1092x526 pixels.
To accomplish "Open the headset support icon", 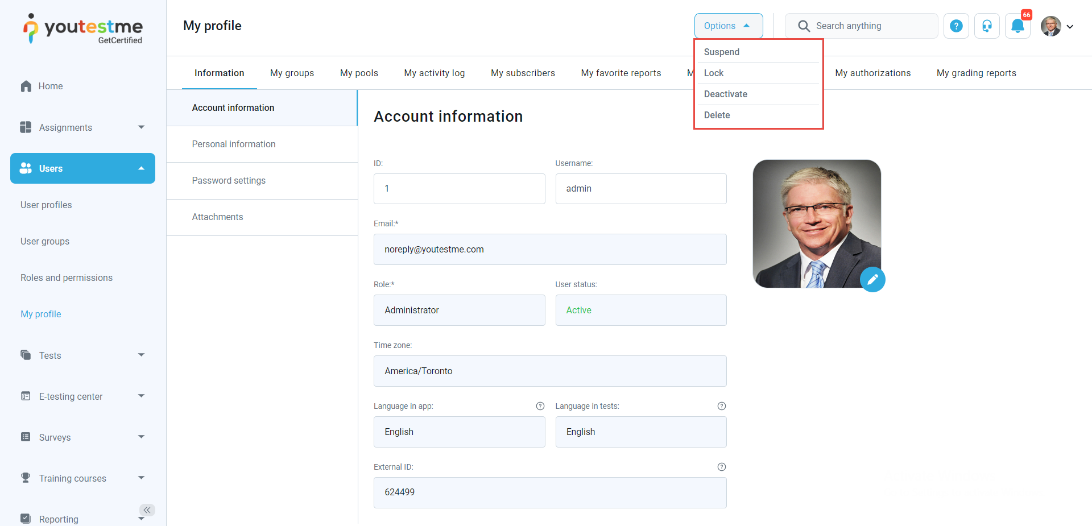I will click(987, 26).
